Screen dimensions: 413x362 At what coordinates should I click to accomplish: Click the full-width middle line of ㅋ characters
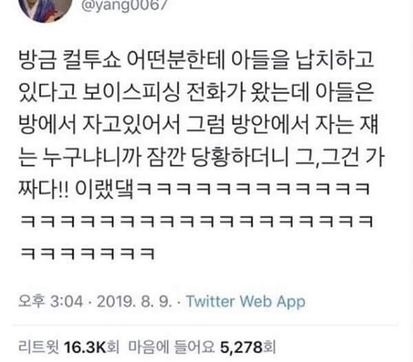pyautogui.click(x=197, y=221)
